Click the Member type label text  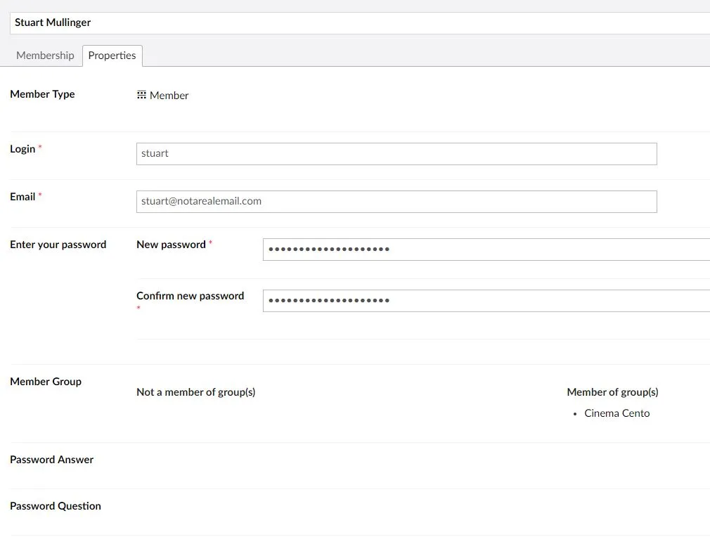[42, 94]
